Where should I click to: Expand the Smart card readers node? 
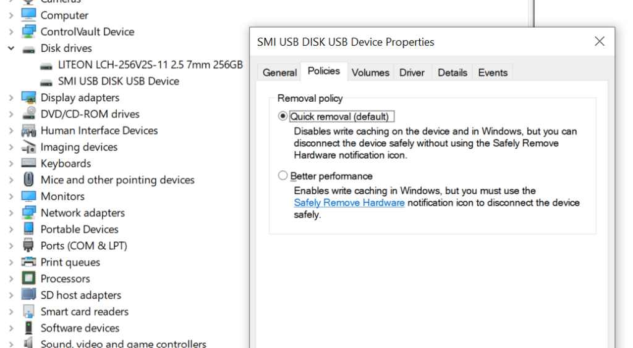point(11,312)
